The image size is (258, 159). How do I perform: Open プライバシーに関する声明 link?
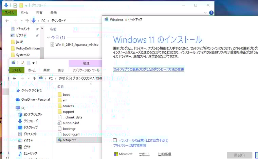(x=129, y=146)
